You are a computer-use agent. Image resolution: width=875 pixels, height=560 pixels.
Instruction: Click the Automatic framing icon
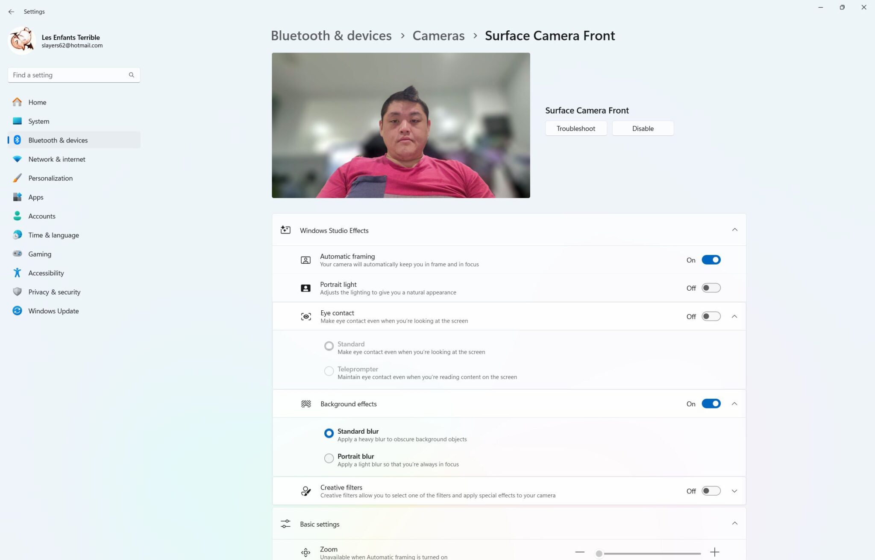point(305,260)
